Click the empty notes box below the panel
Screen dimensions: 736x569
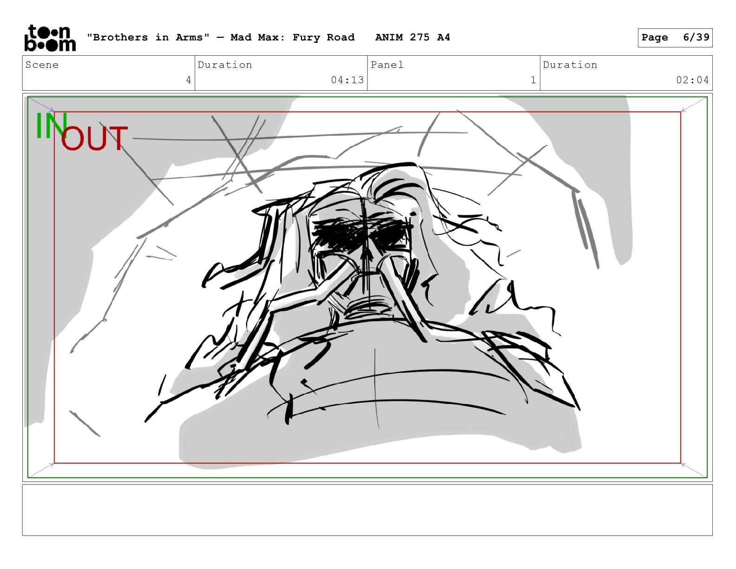tap(367, 510)
